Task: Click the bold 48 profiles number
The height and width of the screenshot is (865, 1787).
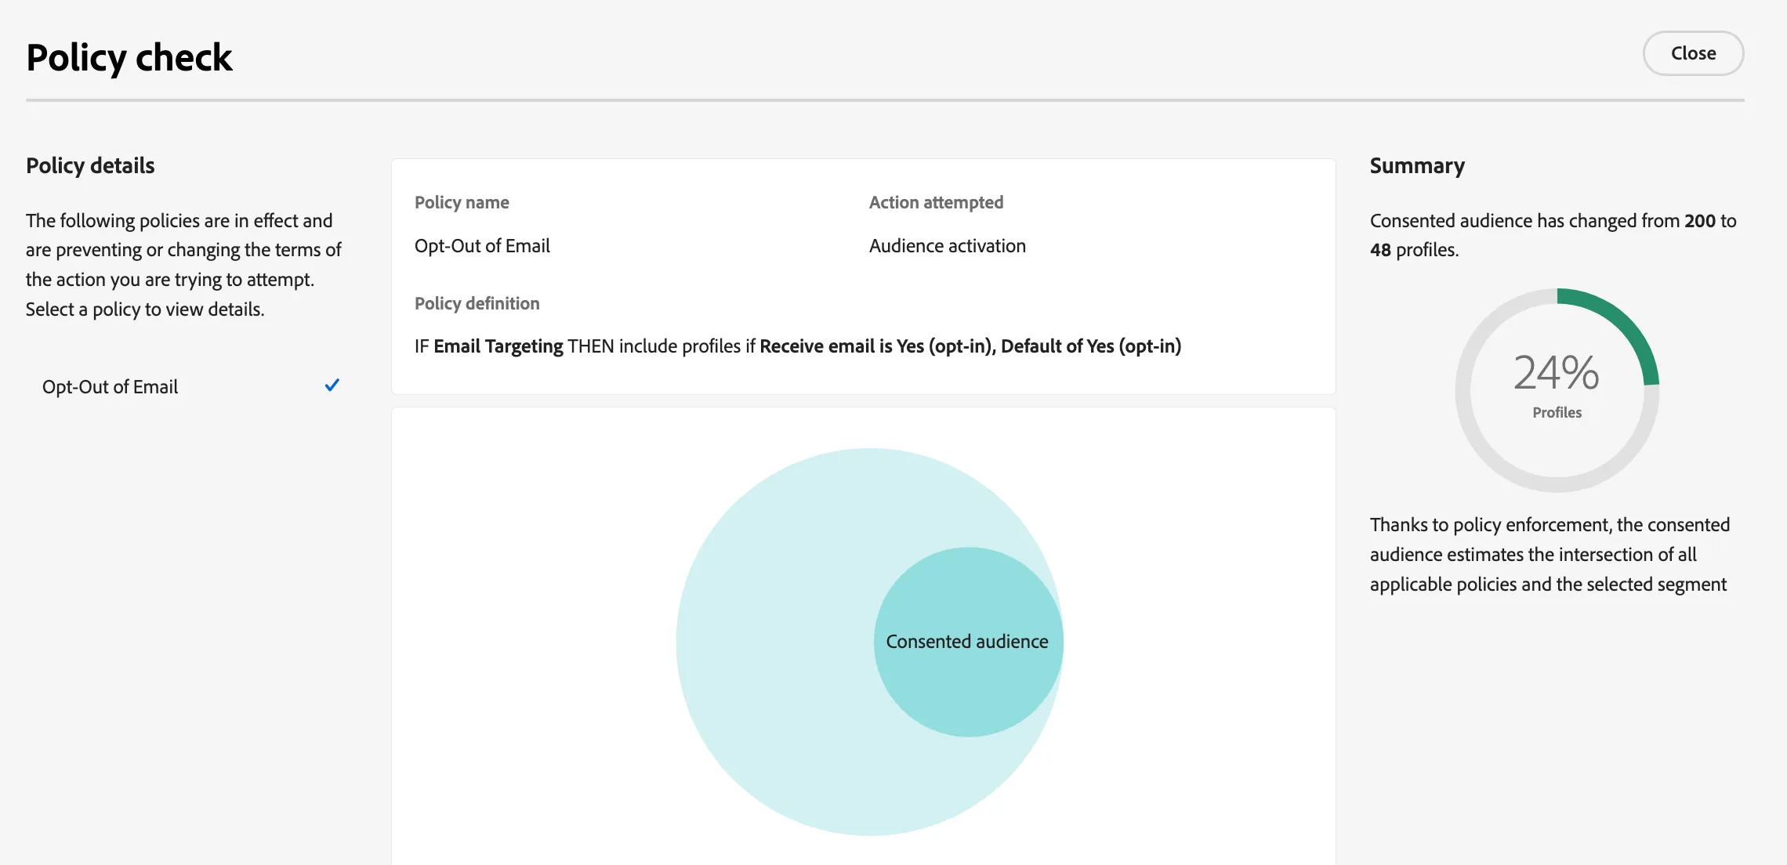Action: coord(1380,250)
